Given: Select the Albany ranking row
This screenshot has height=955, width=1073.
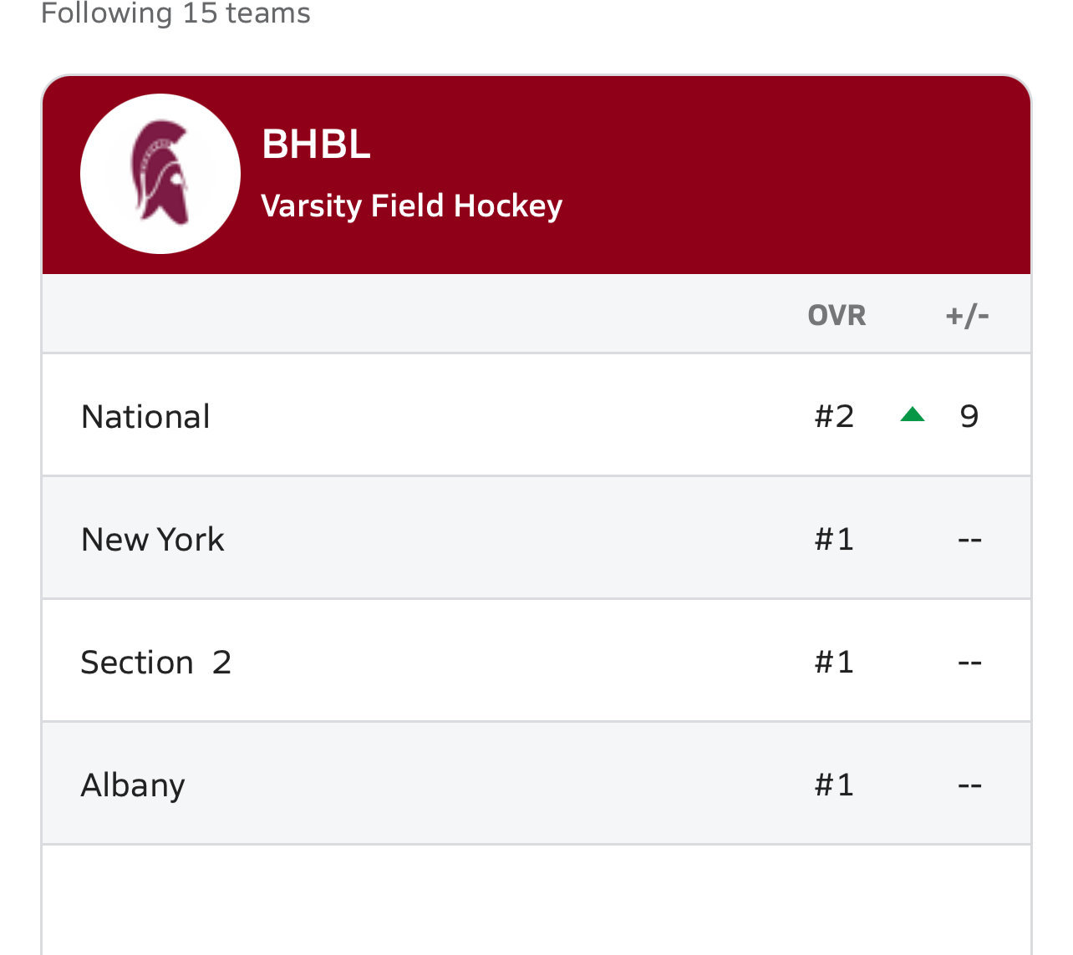Looking at the screenshot, I should pyautogui.click(x=536, y=784).
